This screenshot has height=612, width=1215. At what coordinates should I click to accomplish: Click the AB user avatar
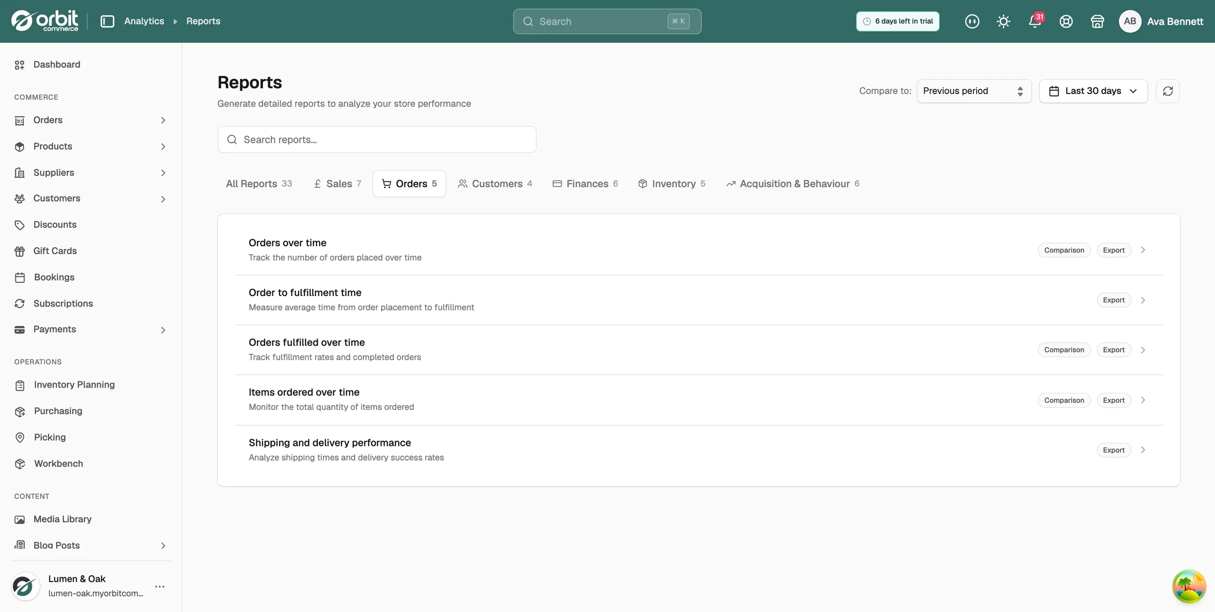point(1130,21)
